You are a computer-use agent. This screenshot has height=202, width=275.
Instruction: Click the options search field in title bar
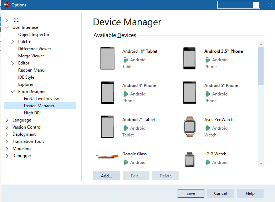point(239,5)
